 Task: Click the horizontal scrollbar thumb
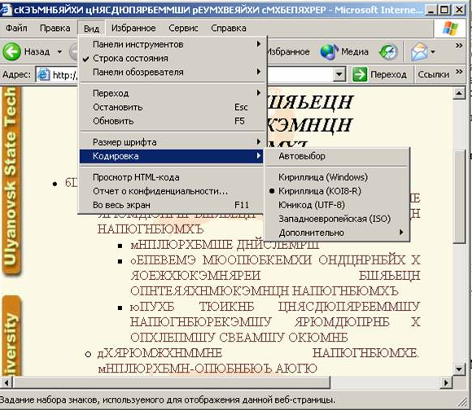(x=171, y=382)
